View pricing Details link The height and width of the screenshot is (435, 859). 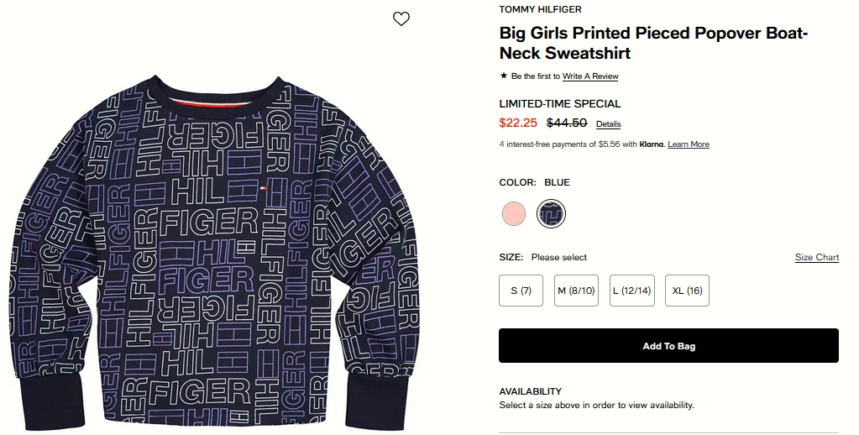tap(609, 124)
